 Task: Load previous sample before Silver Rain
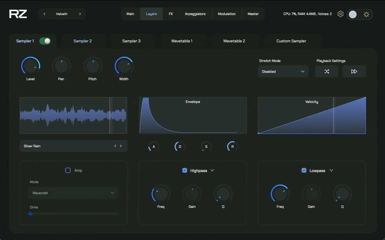[x=115, y=146]
